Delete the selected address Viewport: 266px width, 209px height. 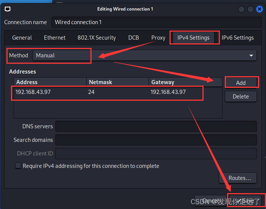[x=241, y=97]
